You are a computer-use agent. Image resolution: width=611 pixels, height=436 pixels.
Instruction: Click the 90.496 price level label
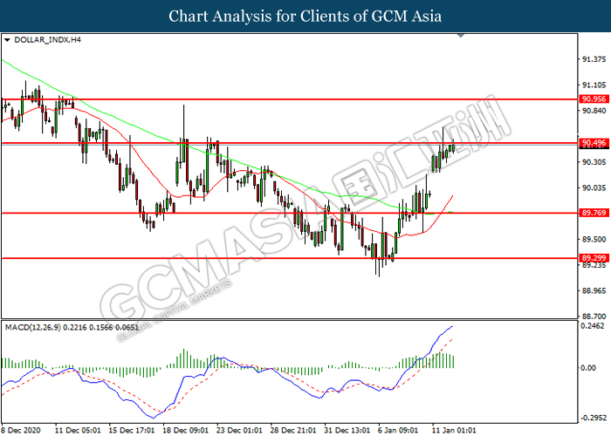click(594, 143)
